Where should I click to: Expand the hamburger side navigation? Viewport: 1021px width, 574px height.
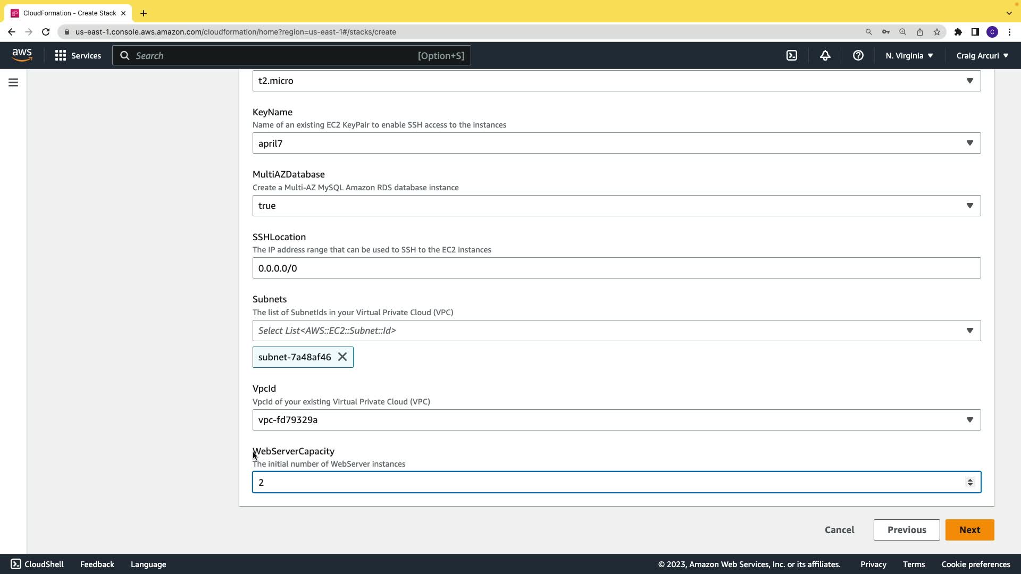pyautogui.click(x=13, y=82)
